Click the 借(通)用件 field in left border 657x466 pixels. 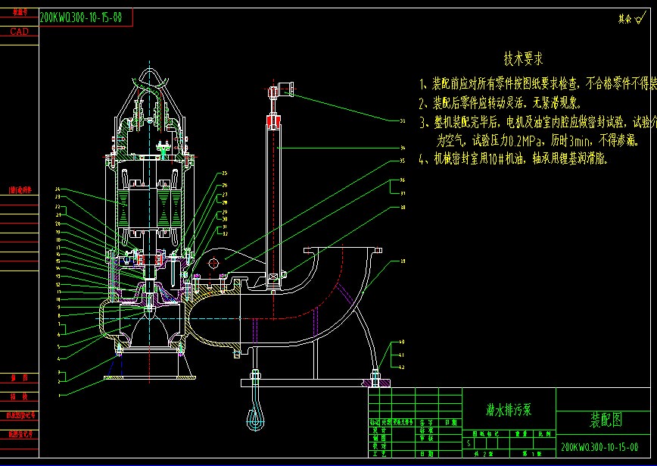[x=19, y=189]
